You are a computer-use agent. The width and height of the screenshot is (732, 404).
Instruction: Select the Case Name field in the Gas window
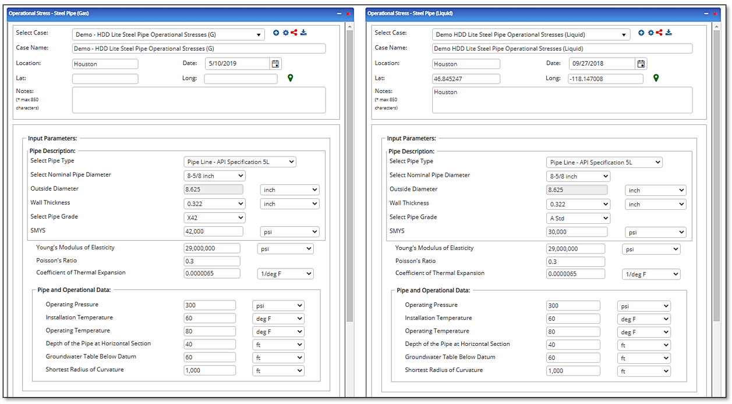[x=198, y=48]
